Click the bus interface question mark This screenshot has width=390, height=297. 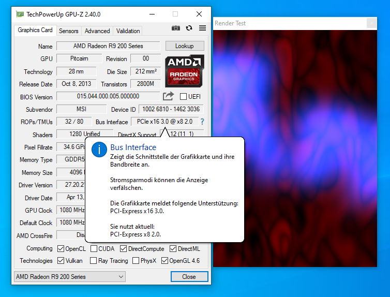(x=202, y=122)
